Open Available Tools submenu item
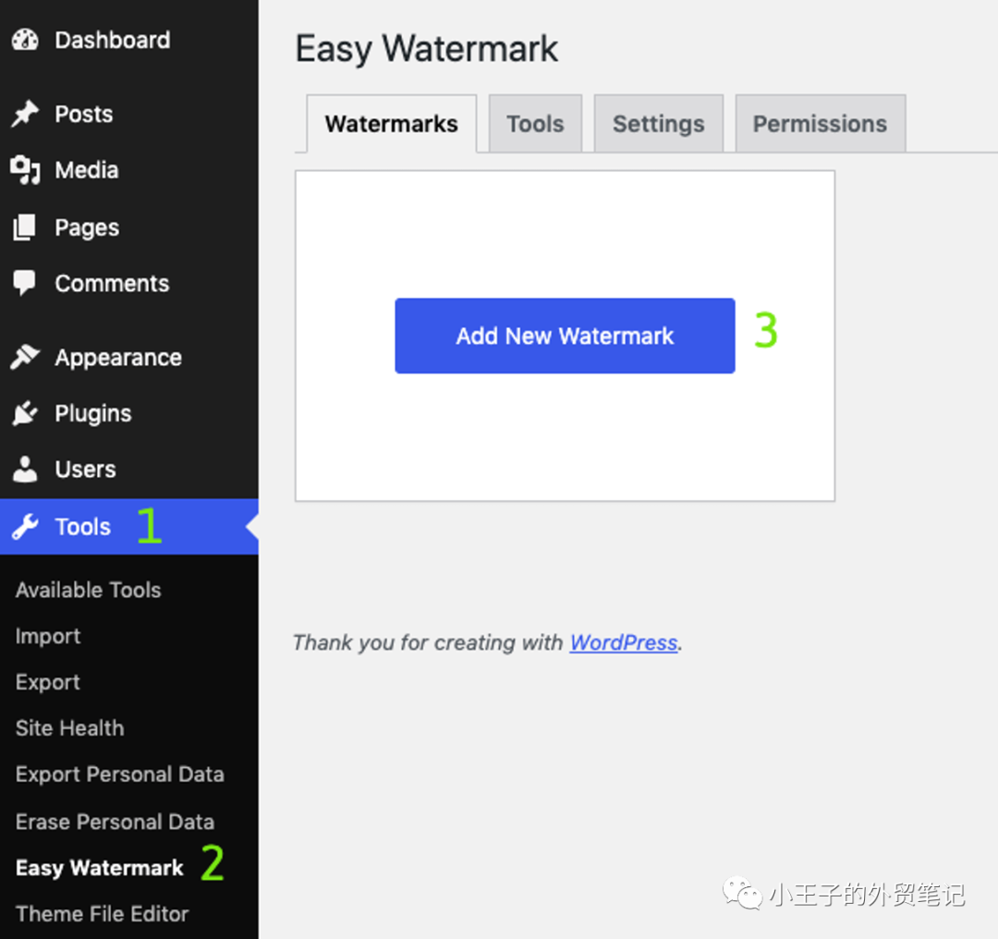Image resolution: width=998 pixels, height=939 pixels. click(89, 591)
